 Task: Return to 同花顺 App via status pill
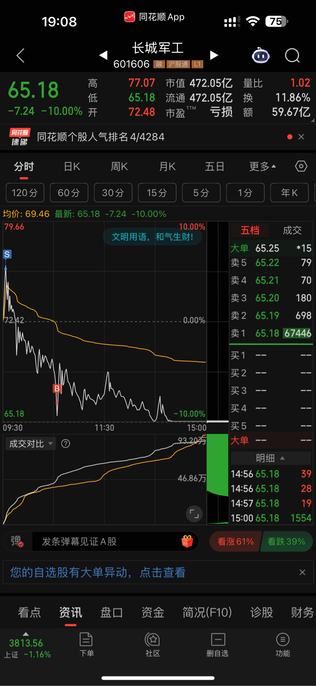(x=154, y=17)
